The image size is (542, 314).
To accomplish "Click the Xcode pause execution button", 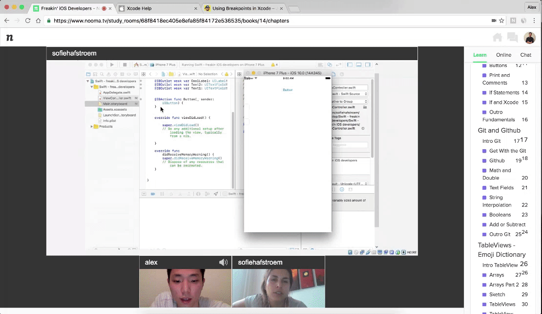I will [x=162, y=194].
